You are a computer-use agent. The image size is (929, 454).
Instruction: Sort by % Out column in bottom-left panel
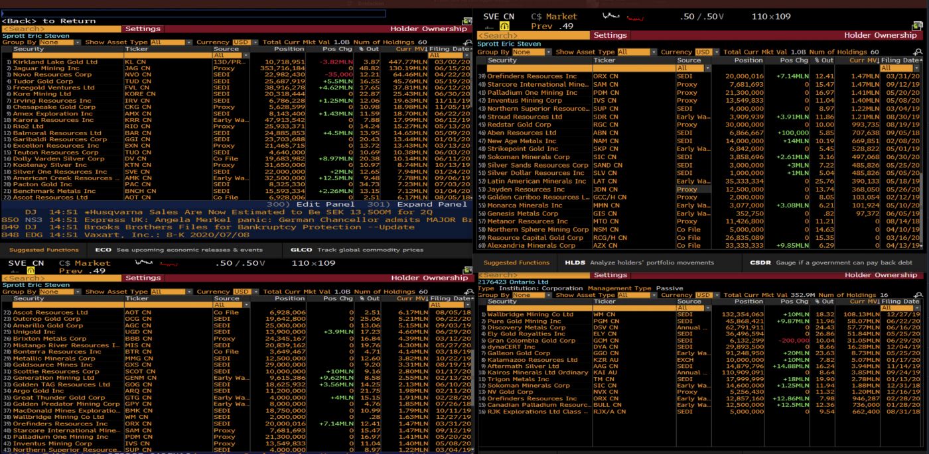tap(369, 298)
